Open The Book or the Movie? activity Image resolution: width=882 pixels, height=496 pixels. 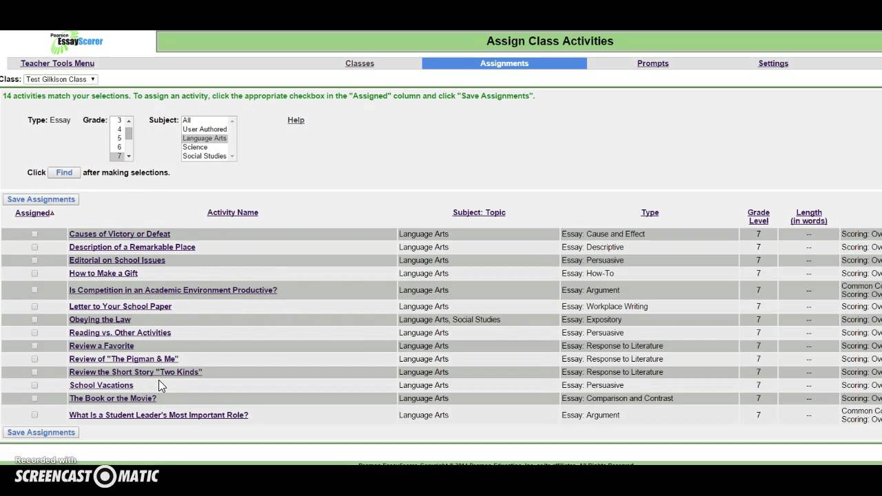click(113, 398)
